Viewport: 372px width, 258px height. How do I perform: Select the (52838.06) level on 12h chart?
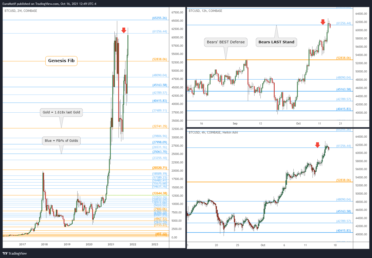coord(344,58)
